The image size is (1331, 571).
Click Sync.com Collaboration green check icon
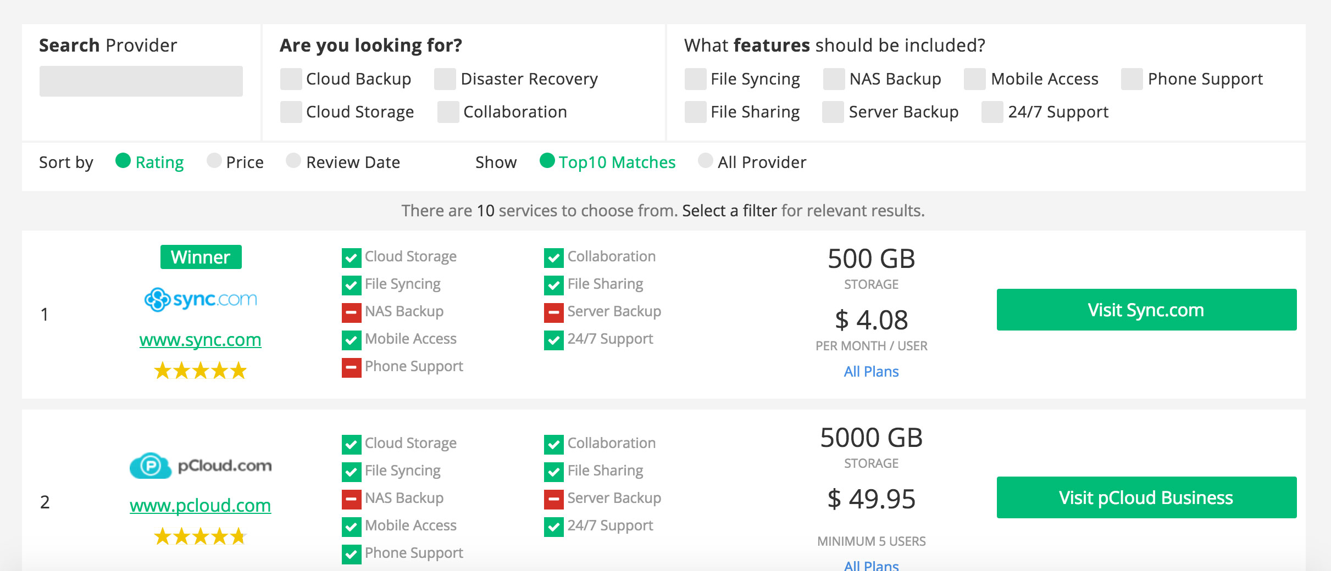[x=553, y=257]
